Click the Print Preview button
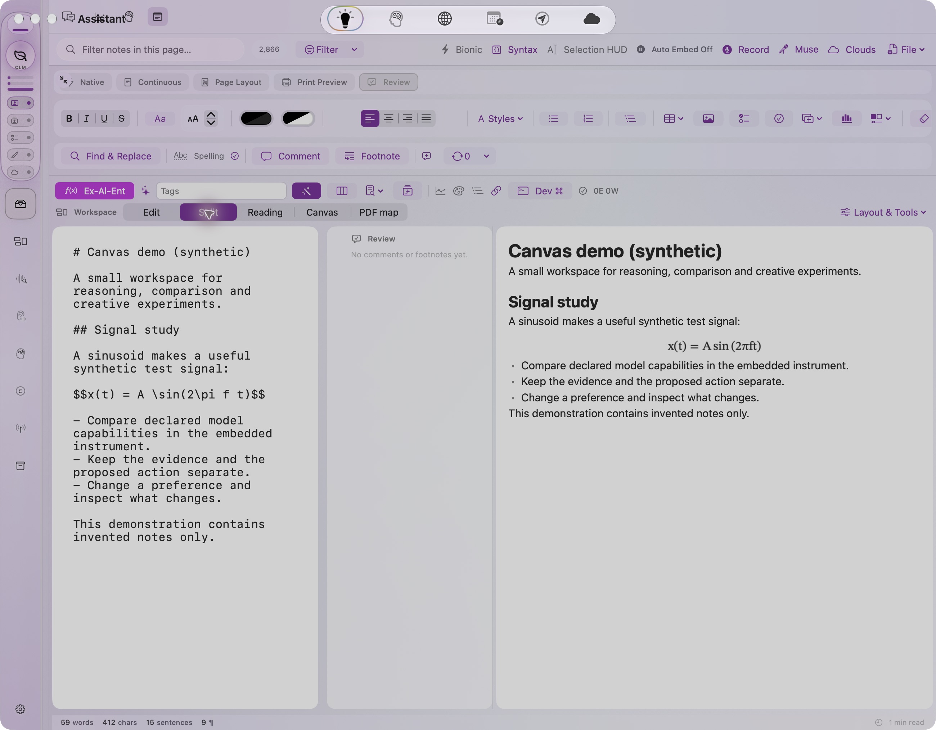936x730 pixels. pos(314,82)
